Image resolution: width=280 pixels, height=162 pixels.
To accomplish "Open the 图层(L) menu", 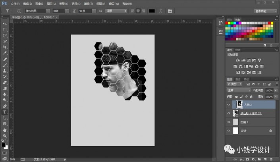I will [50, 3].
